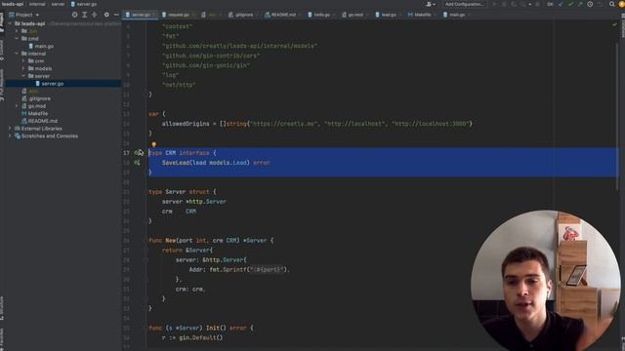This screenshot has height=351, width=625.
Task: Open Project panel settings gear
Action: point(106,15)
